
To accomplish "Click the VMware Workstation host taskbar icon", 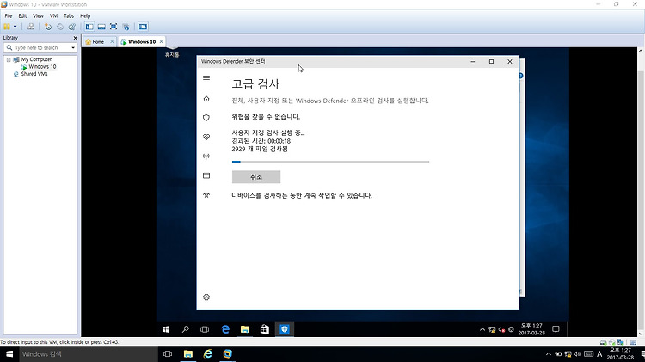I will (x=228, y=353).
